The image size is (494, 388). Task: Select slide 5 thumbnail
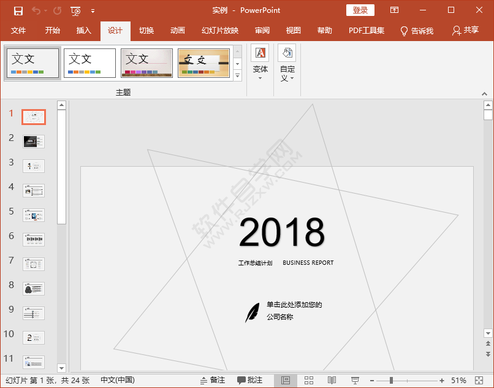(34, 215)
